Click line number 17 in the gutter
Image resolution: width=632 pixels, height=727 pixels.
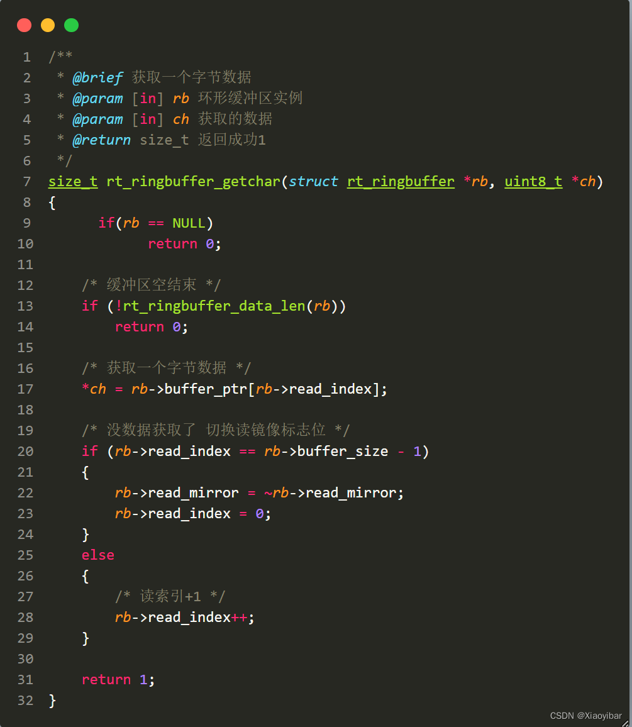pyautogui.click(x=25, y=389)
